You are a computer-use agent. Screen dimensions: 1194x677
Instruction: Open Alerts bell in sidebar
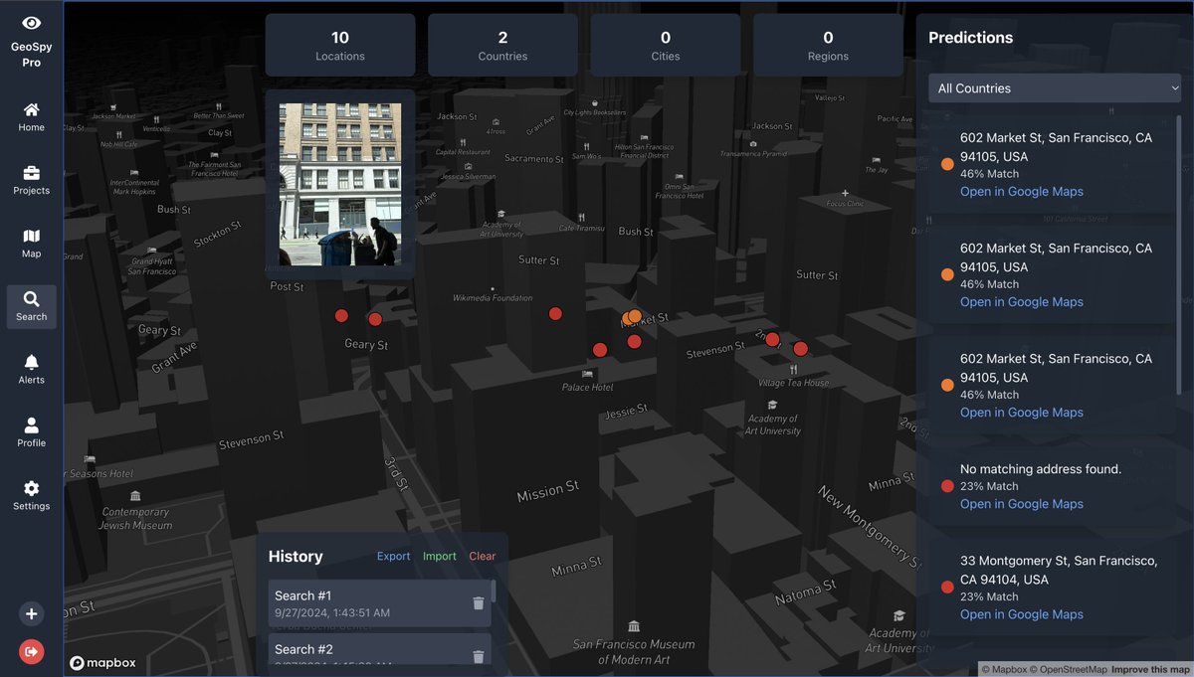(x=32, y=370)
